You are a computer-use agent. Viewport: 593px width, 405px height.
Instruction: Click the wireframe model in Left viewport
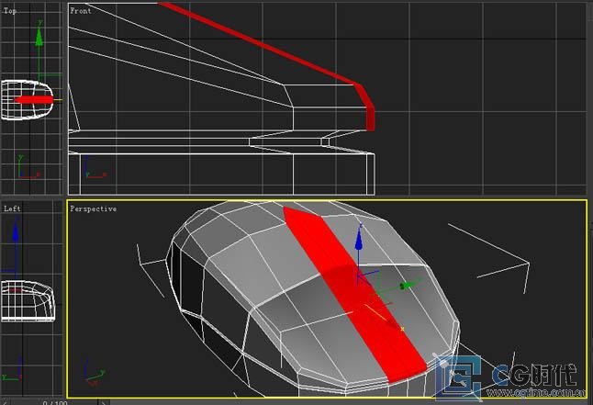(29, 299)
